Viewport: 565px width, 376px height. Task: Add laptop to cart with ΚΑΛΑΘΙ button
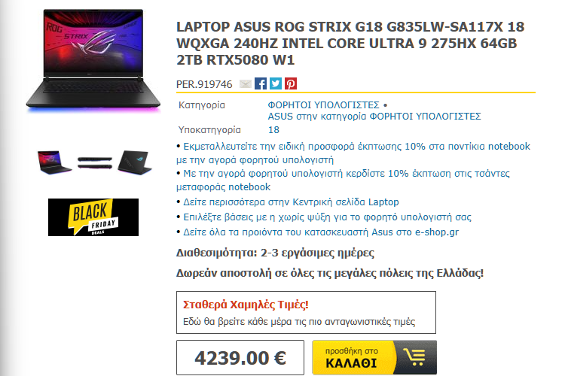(374, 357)
